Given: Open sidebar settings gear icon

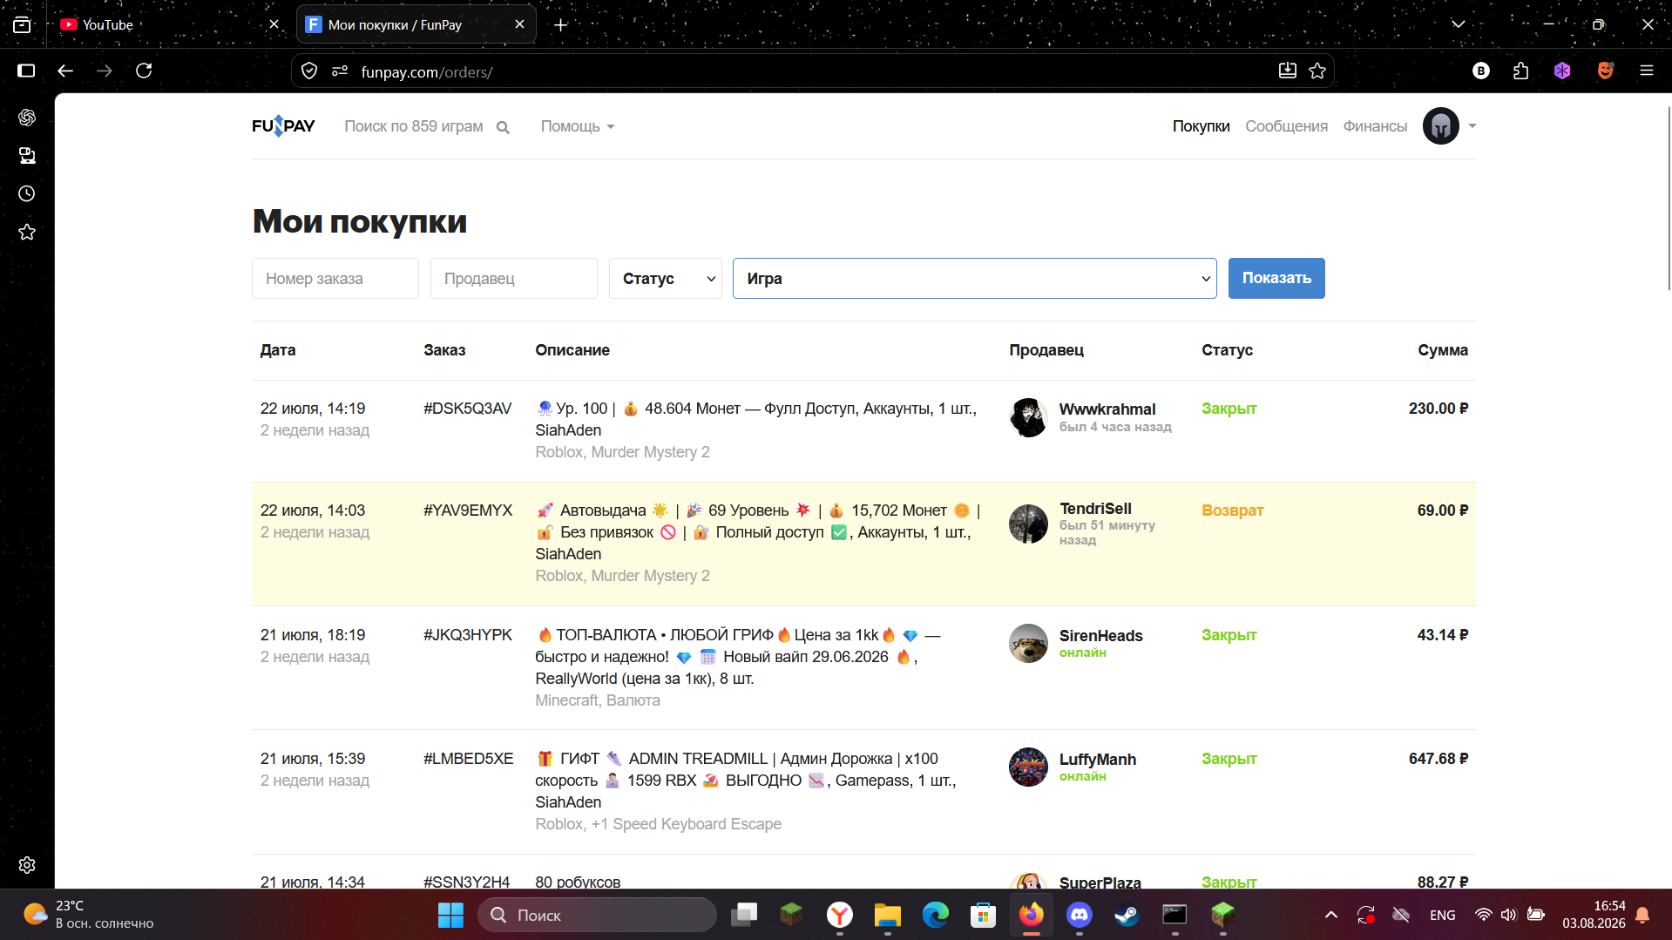Looking at the screenshot, I should tap(27, 865).
